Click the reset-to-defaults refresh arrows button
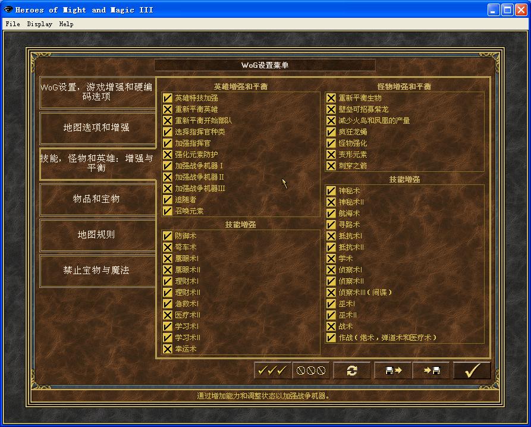This screenshot has height=427, width=531. [352, 371]
